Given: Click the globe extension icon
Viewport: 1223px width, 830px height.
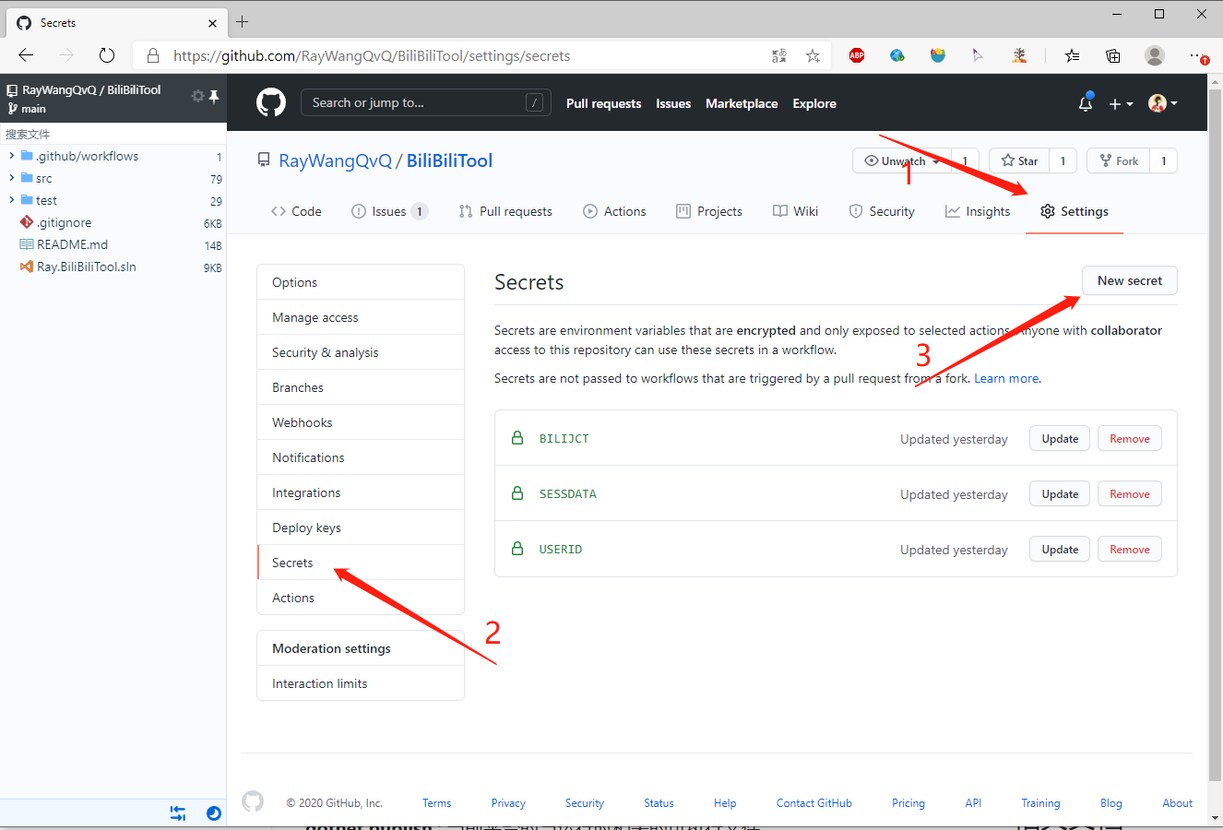Looking at the screenshot, I should point(896,55).
